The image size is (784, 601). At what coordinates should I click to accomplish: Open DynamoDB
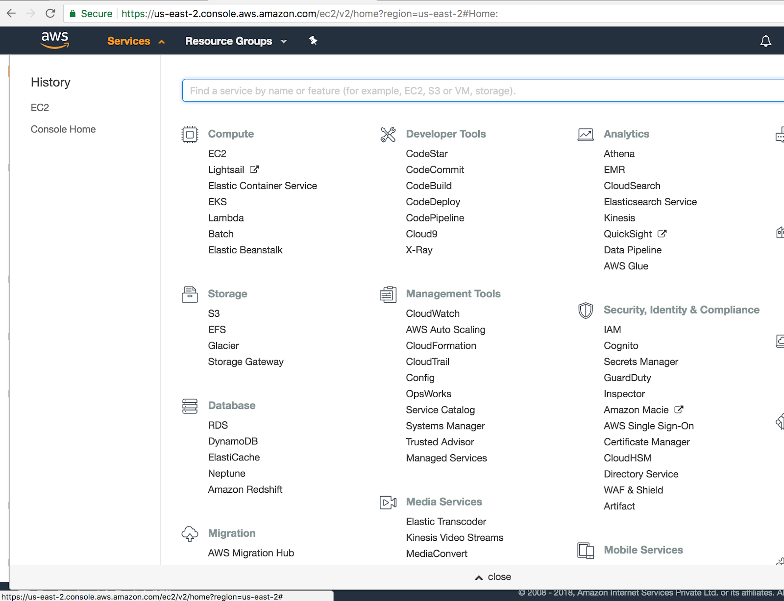coord(233,441)
